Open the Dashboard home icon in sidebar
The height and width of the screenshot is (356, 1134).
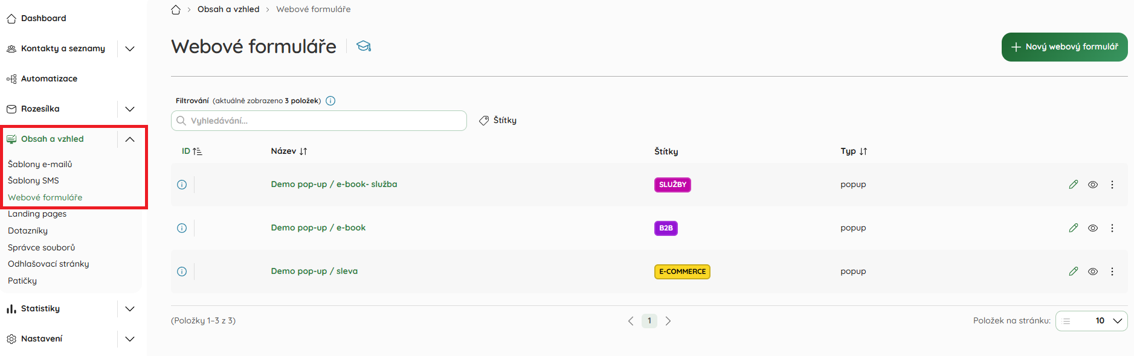coord(11,19)
